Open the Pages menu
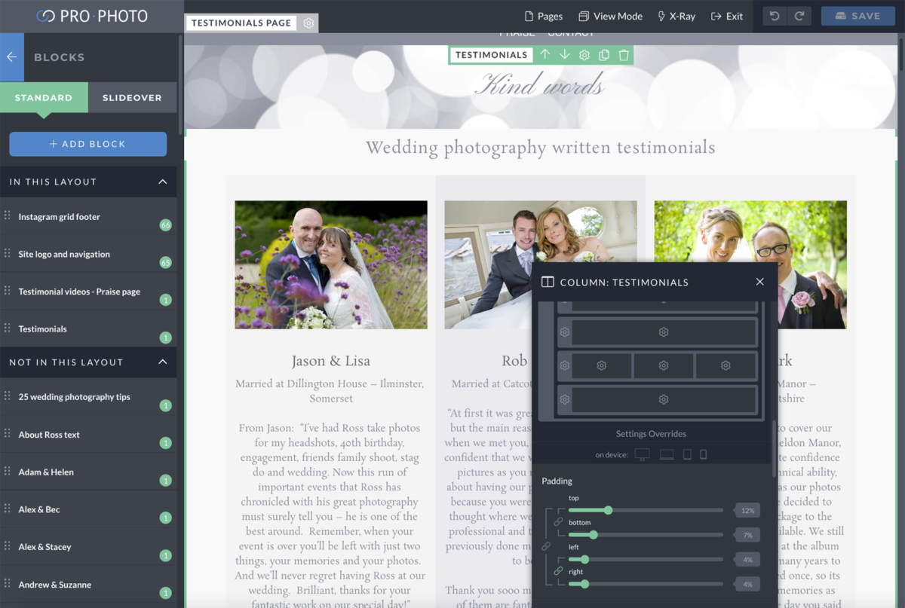The height and width of the screenshot is (608, 905). (x=543, y=16)
